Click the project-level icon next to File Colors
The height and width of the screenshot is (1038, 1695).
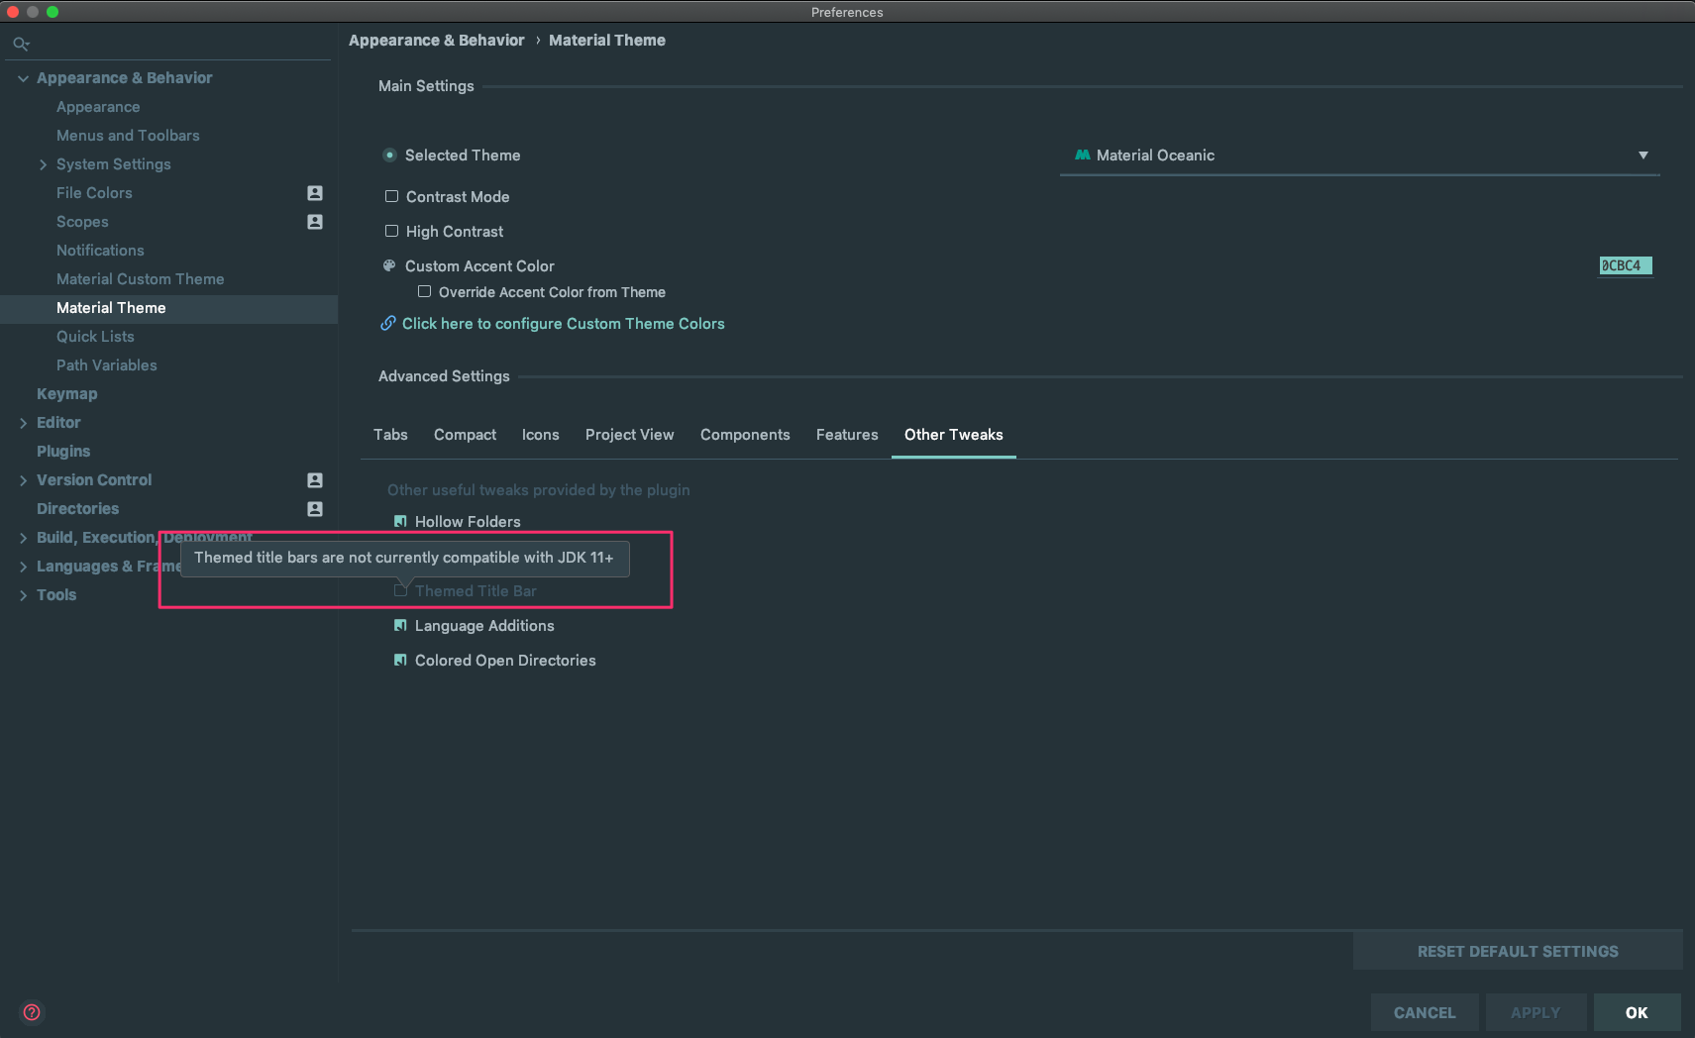[x=315, y=193]
